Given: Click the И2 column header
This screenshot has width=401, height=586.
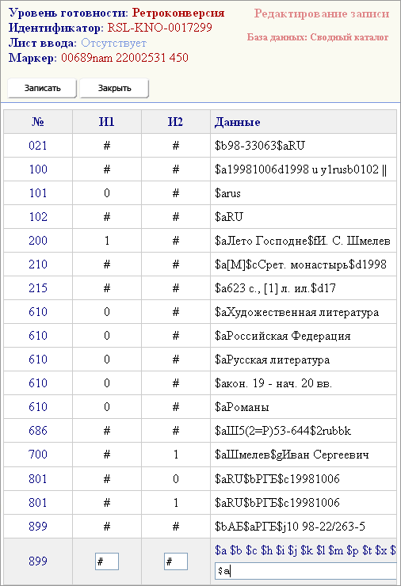Looking at the screenshot, I should click(x=175, y=122).
